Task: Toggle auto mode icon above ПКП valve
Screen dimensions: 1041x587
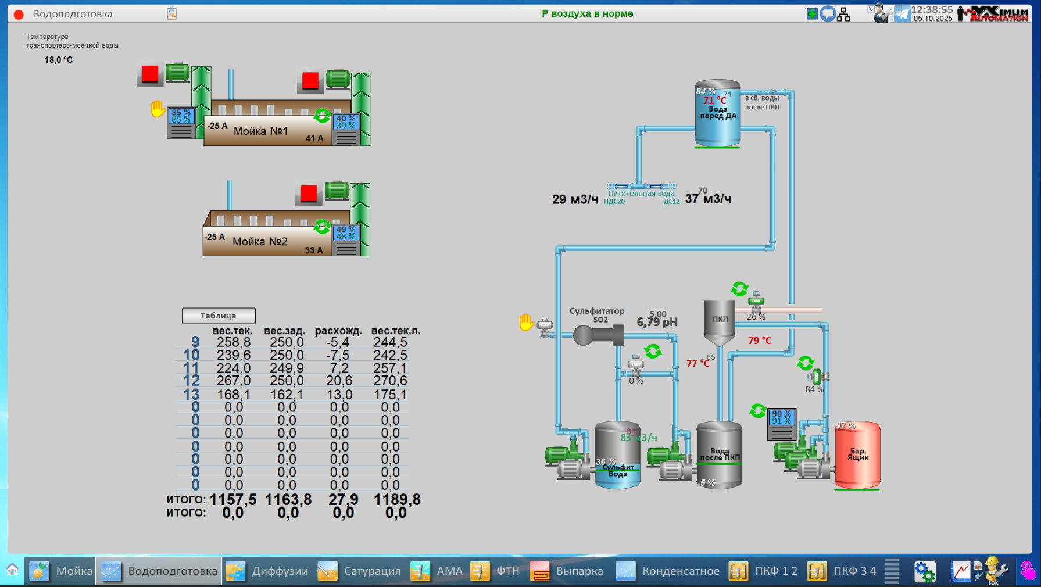Action: (739, 288)
